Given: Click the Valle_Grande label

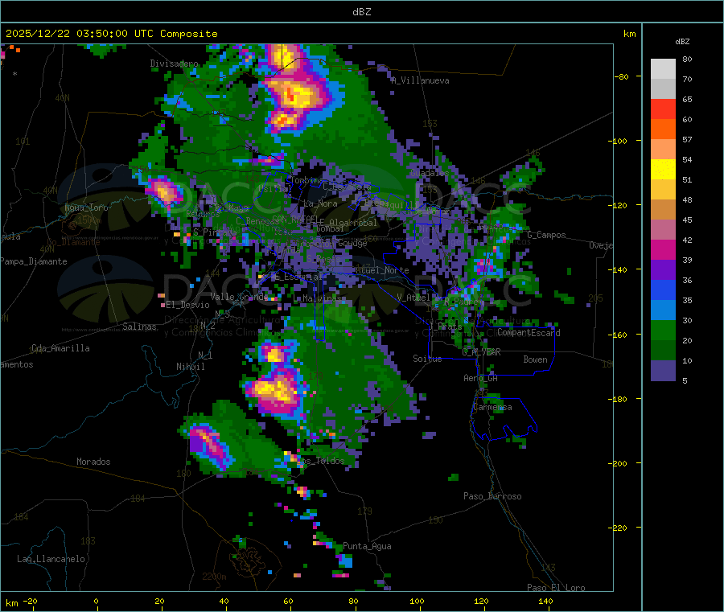Looking at the screenshot, I should coord(239,296).
